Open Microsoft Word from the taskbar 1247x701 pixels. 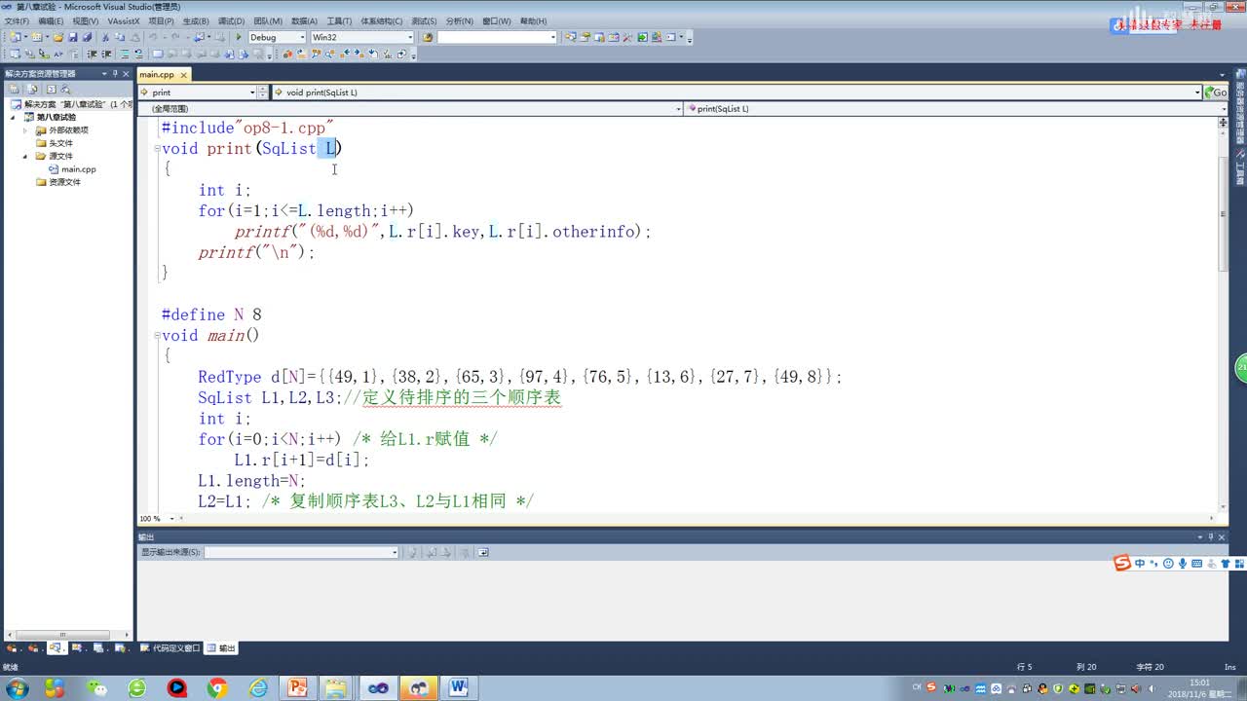coord(458,688)
